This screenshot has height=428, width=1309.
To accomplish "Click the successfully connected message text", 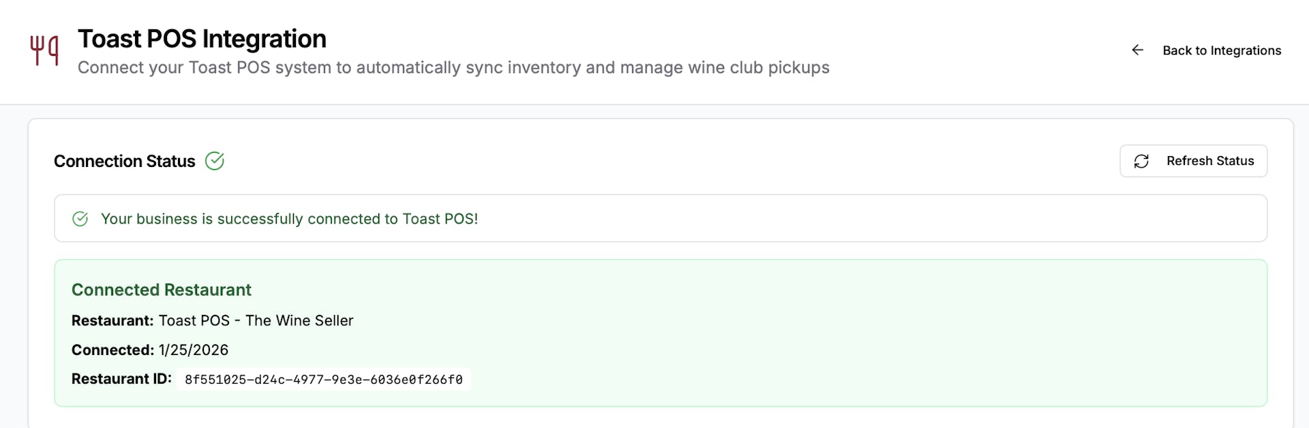I will pos(289,219).
